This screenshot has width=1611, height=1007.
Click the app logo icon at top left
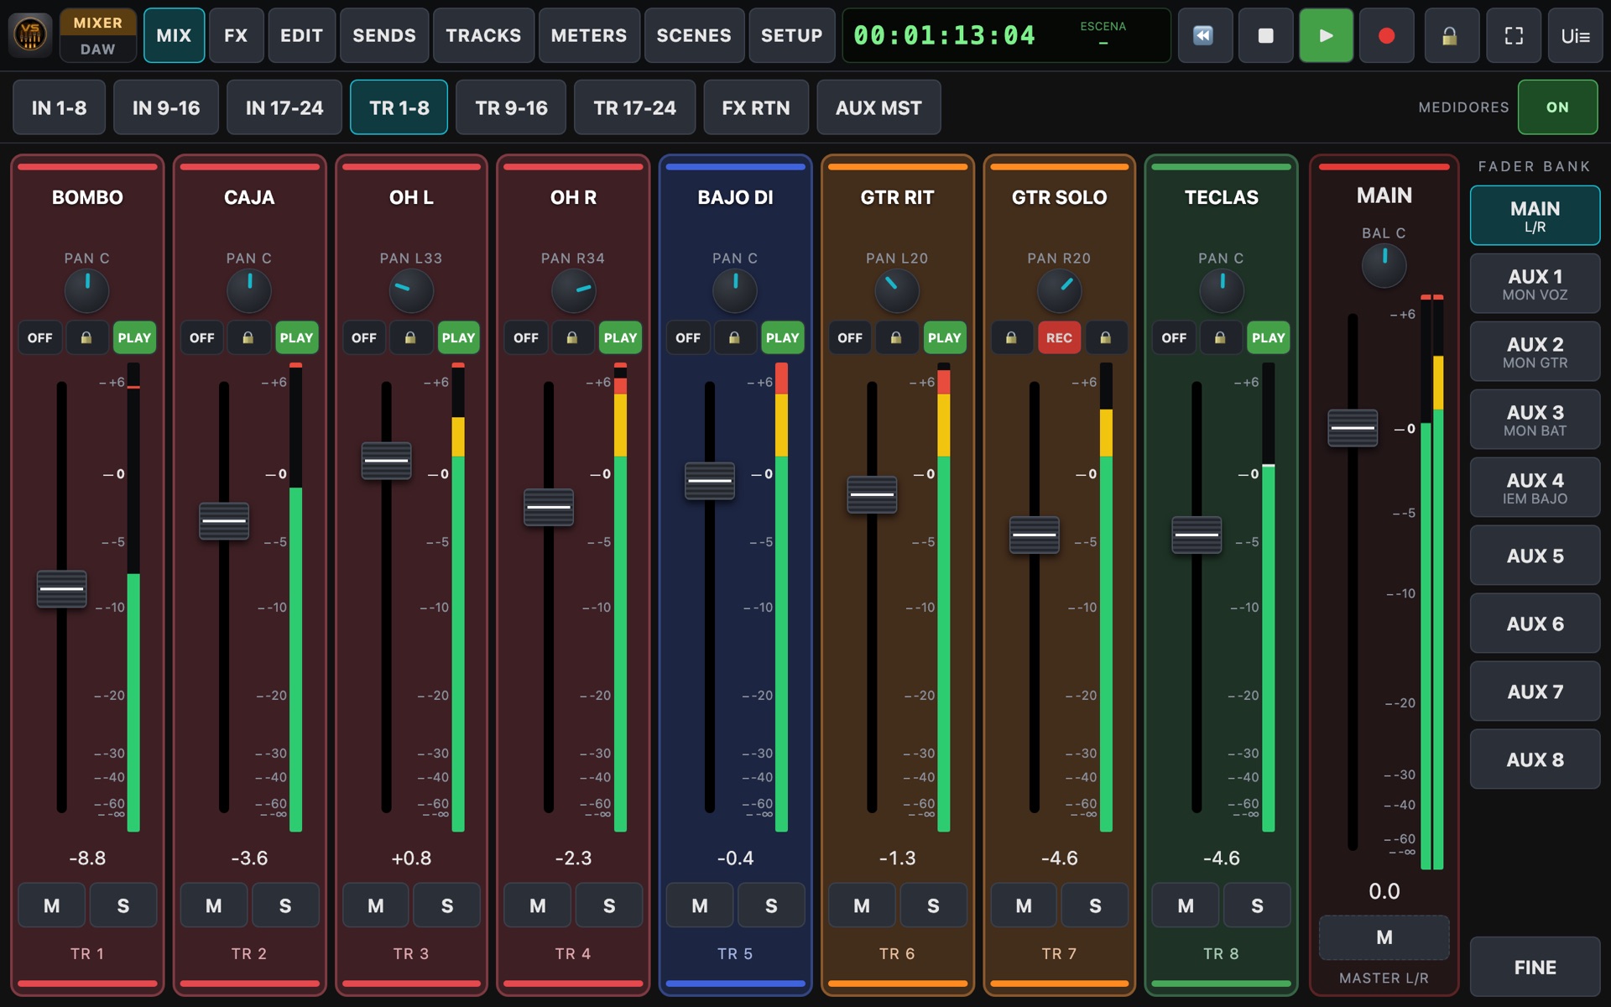click(x=30, y=35)
